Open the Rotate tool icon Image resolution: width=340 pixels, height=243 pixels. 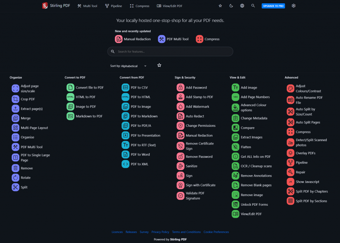(15, 177)
